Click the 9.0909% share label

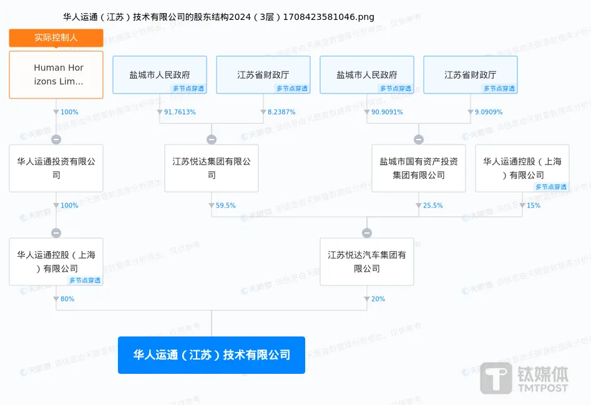(x=489, y=112)
